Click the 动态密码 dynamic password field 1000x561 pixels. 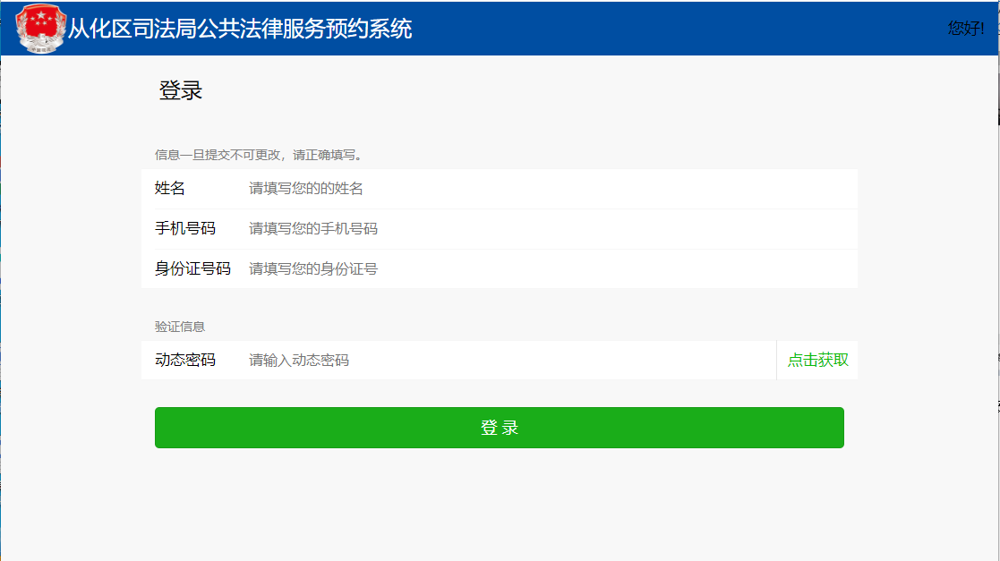click(511, 361)
